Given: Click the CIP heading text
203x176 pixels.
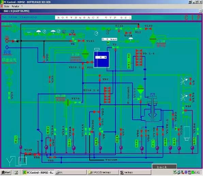Looking at the screenshot, I should 193,18.
